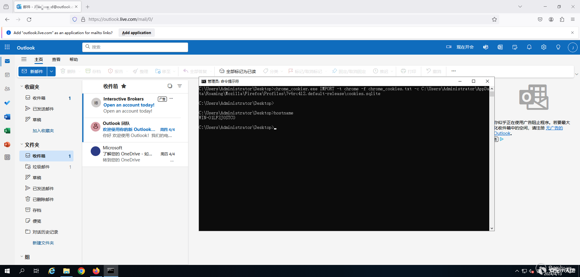Click the 新邮件 new mail button
Image resolution: width=580 pixels, height=277 pixels.
click(x=33, y=72)
